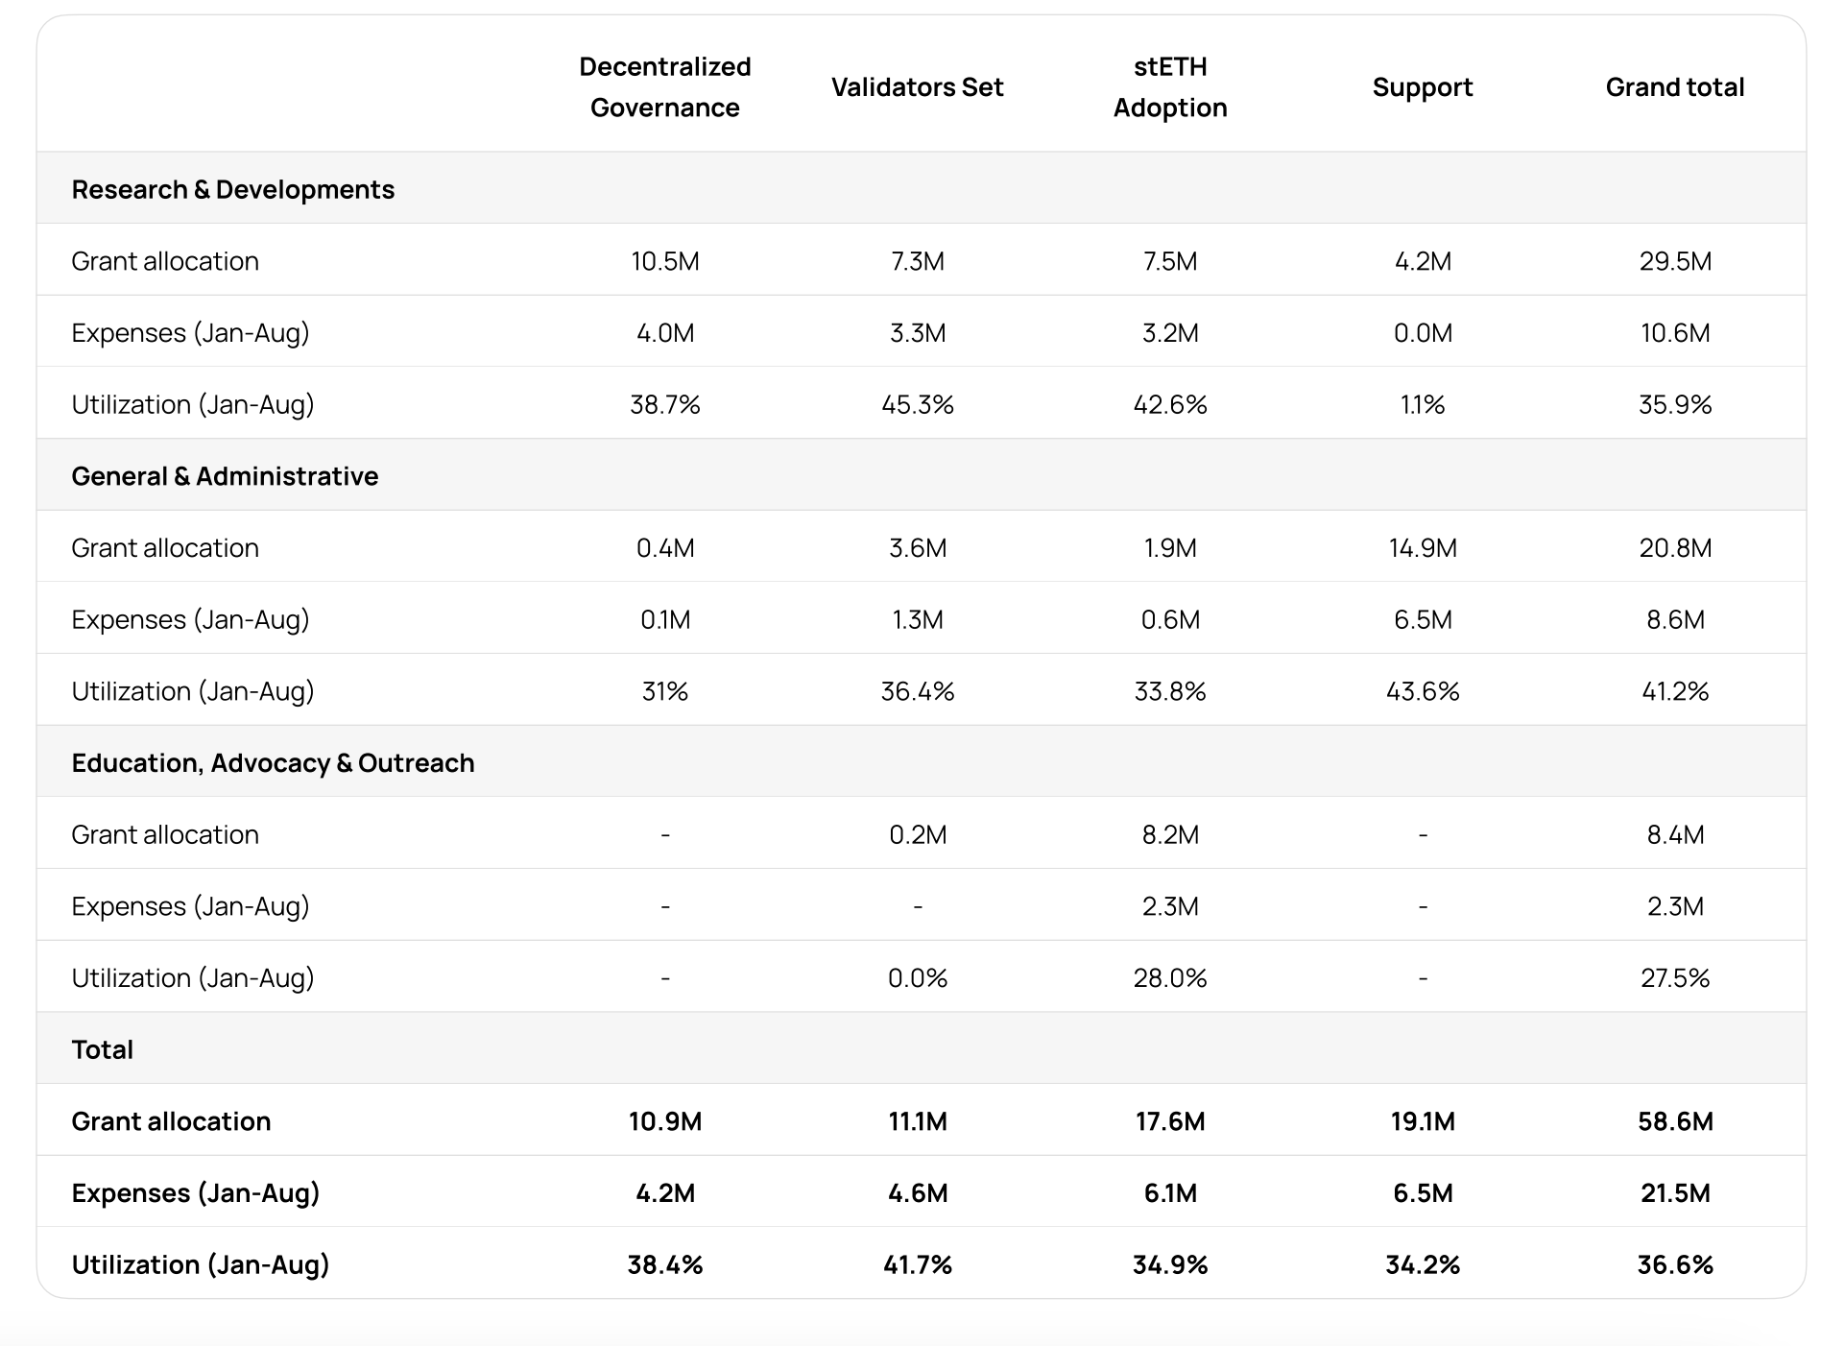Click the 1.1% Support utilization cell
The width and height of the screenshot is (1845, 1346).
point(1422,404)
